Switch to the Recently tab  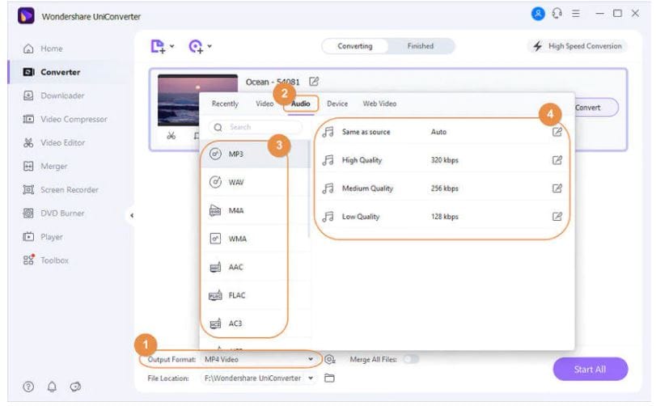coord(225,104)
